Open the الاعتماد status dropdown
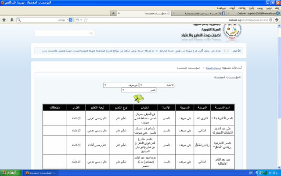Image resolution: width=281 pixels, height=176 pixels. point(157,84)
